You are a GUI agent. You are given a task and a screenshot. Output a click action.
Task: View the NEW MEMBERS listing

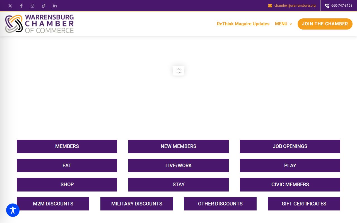click(178, 146)
